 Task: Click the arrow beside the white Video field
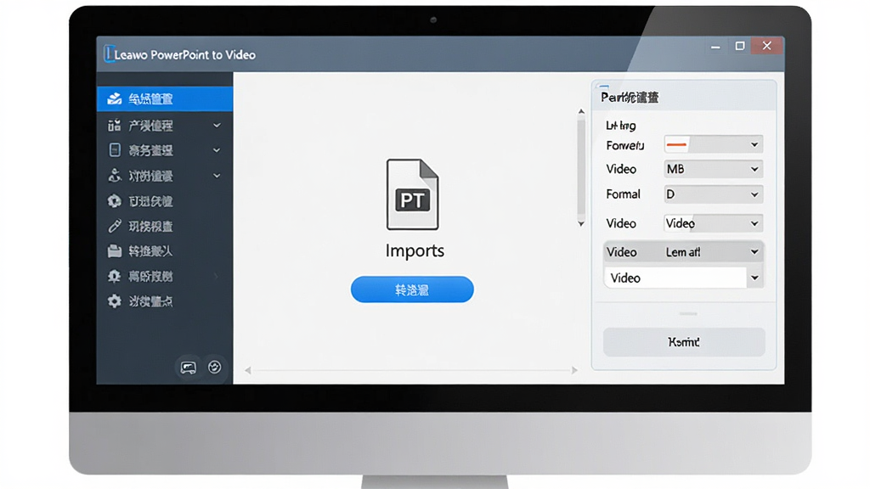click(754, 278)
